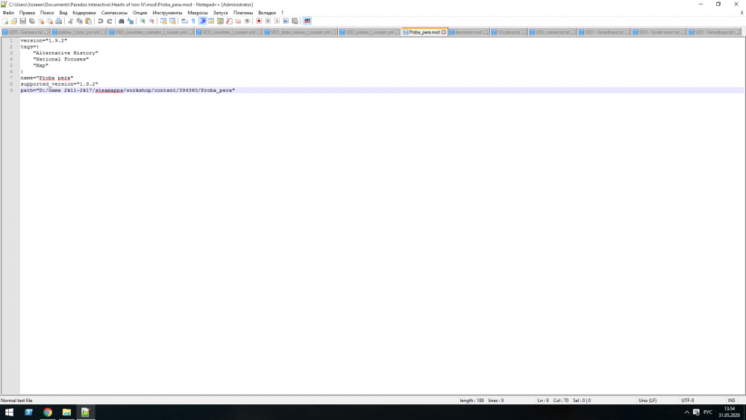746x420 pixels.
Task: Toggle synchronized horizontal scrolling icon
Action: pos(172,21)
